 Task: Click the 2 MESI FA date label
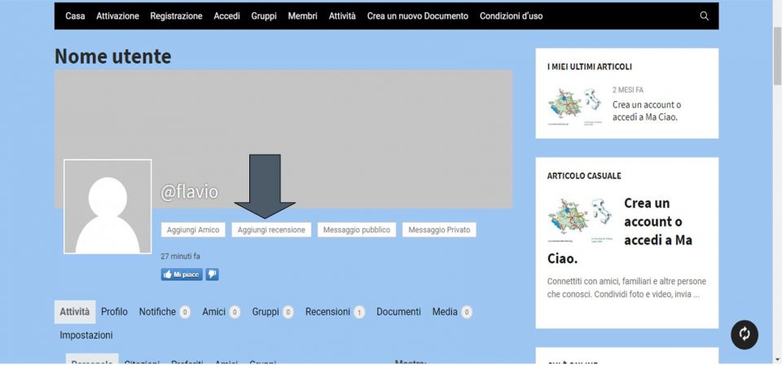[628, 90]
